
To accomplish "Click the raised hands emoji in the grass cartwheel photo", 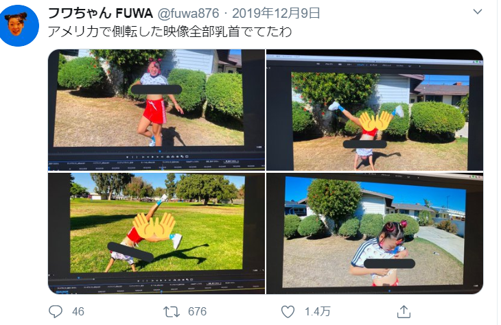I will [154, 226].
